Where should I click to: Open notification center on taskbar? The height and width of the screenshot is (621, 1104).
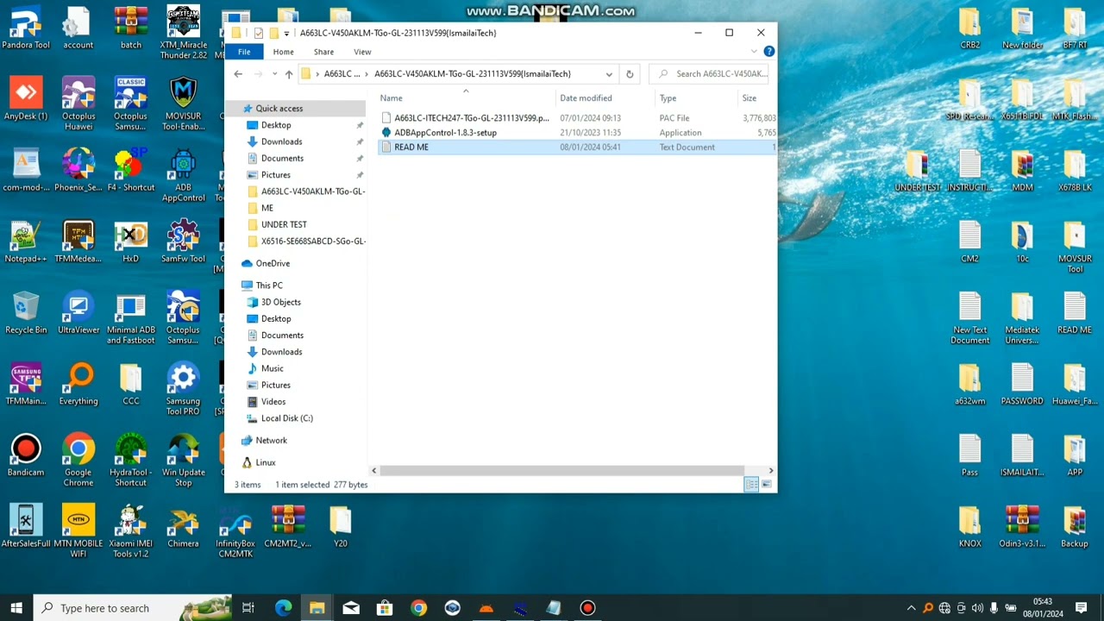click(1081, 608)
